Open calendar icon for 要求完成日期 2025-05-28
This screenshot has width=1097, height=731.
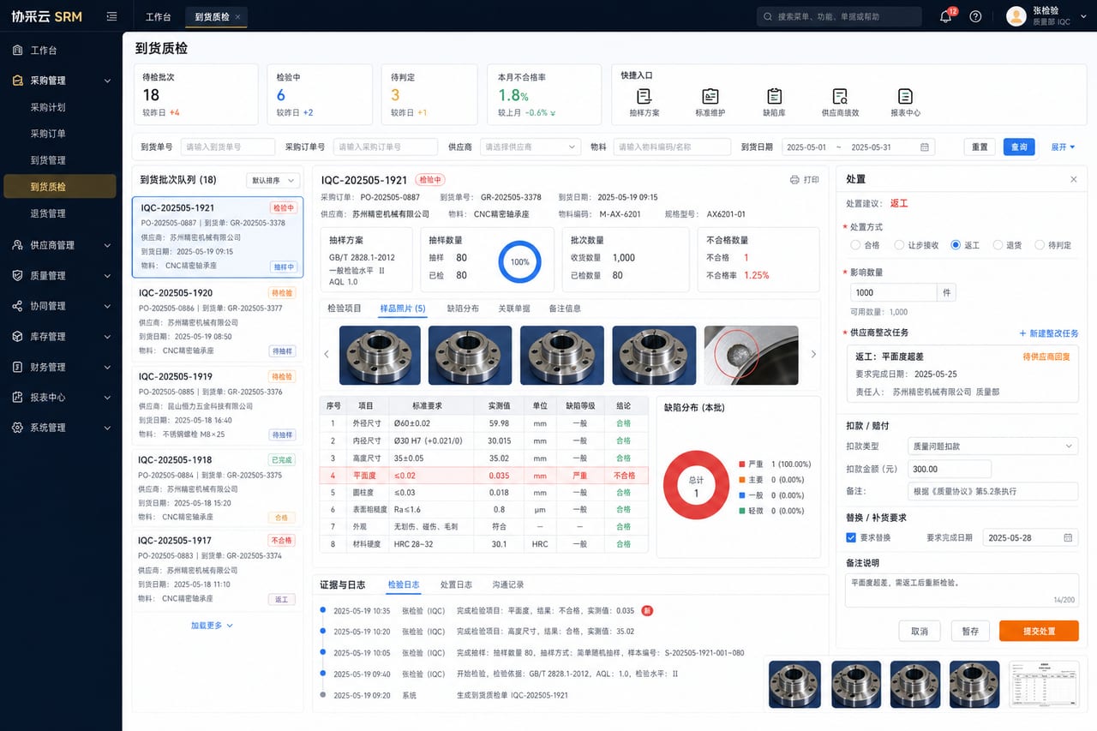[x=1068, y=537]
